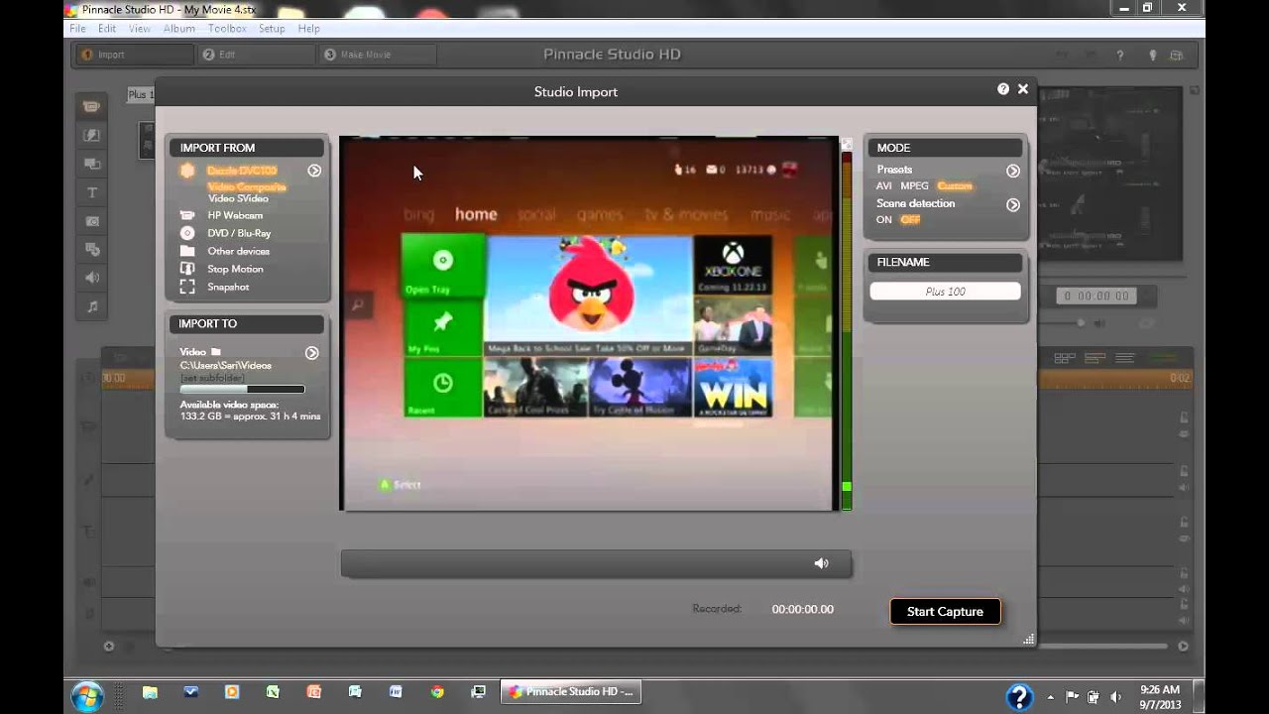Viewport: 1269px width, 714px height.
Task: Turn scene detection ON
Action: (883, 220)
